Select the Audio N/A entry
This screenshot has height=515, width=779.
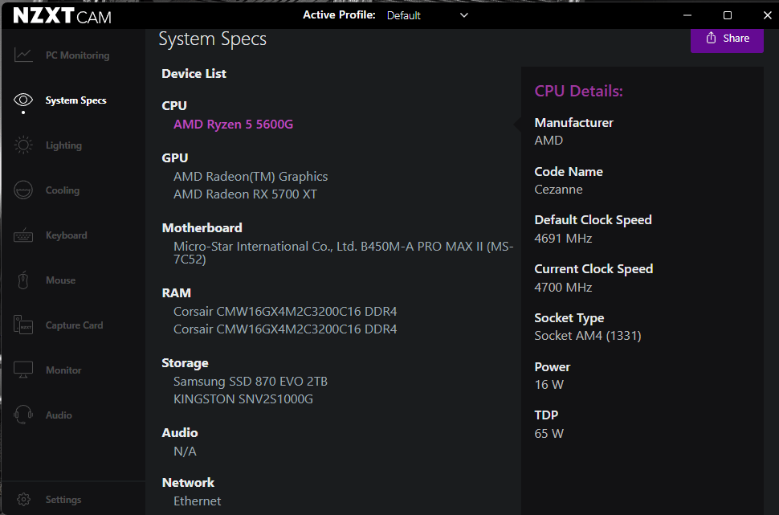(x=185, y=452)
